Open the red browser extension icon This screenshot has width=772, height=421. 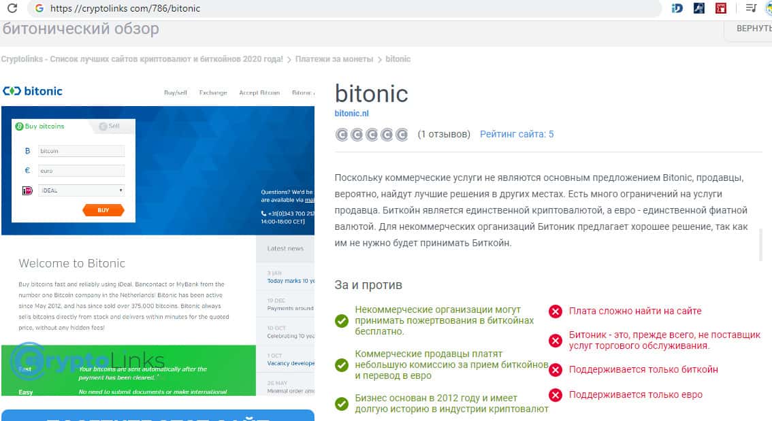[x=721, y=8]
